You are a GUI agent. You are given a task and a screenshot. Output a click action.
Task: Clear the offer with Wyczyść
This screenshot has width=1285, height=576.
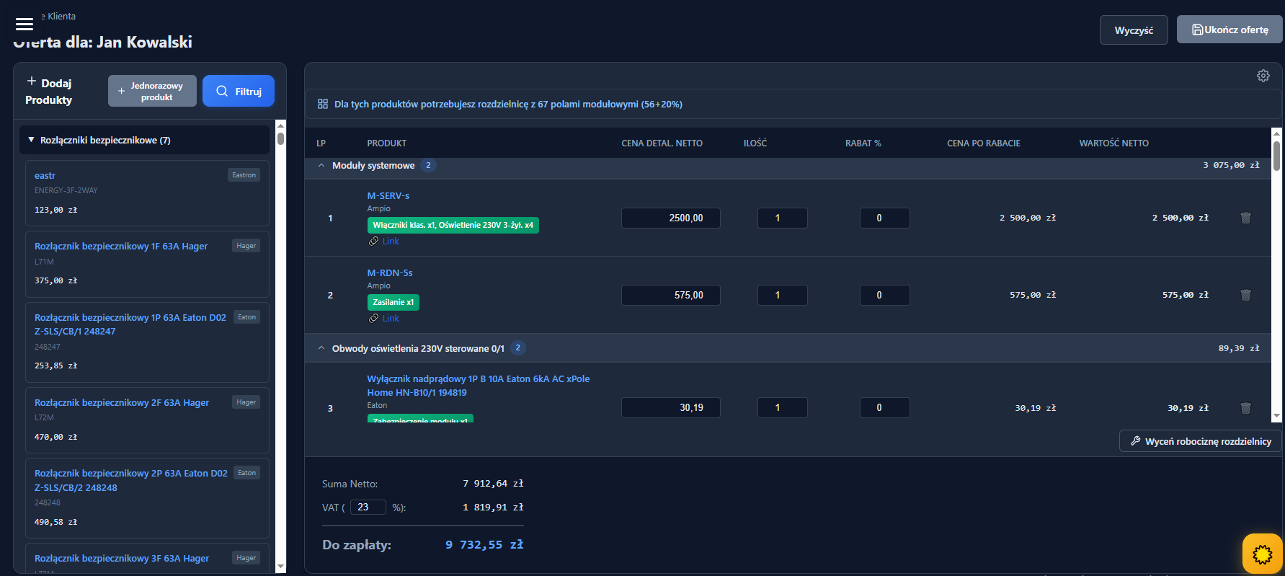click(1133, 30)
